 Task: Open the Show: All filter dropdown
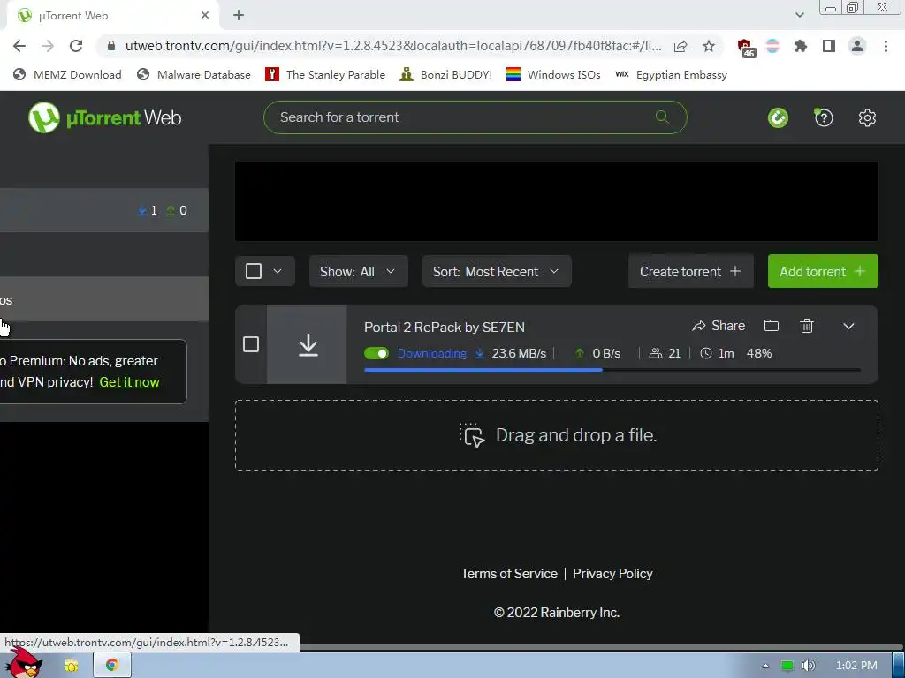(359, 271)
